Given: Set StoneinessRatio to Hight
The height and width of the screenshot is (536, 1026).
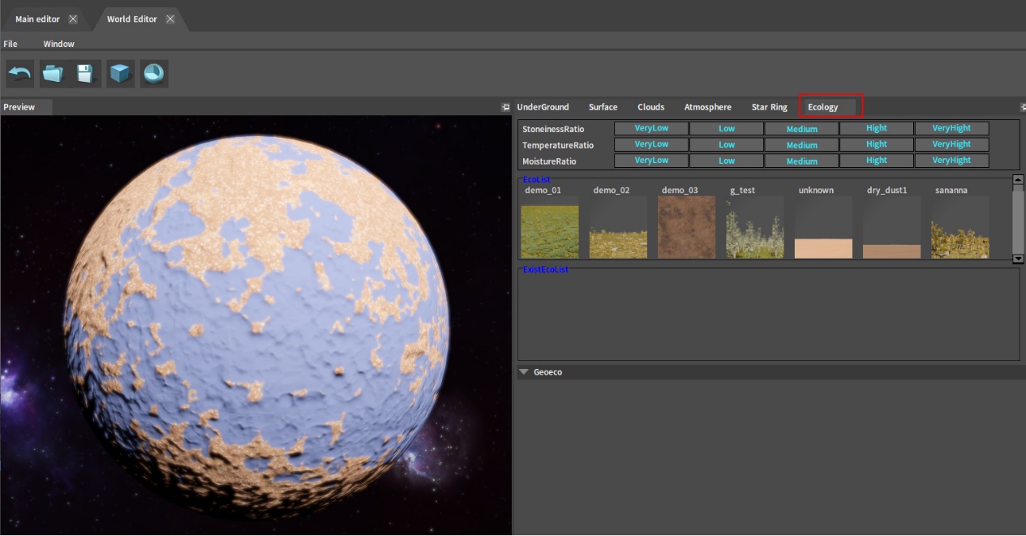Looking at the screenshot, I should point(876,128).
